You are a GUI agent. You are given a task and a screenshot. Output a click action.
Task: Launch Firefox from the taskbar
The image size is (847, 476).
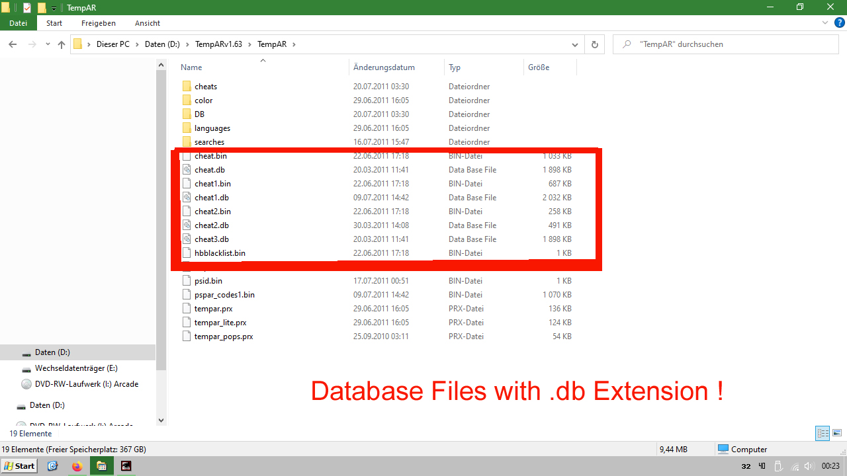(77, 466)
